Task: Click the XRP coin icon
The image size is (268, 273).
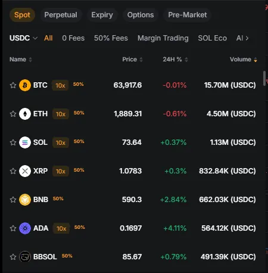Action: [25, 171]
